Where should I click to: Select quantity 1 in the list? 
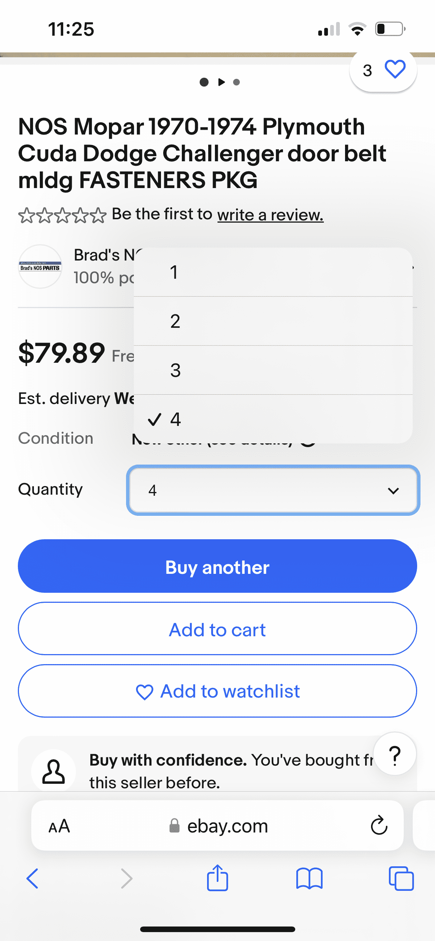(x=273, y=272)
